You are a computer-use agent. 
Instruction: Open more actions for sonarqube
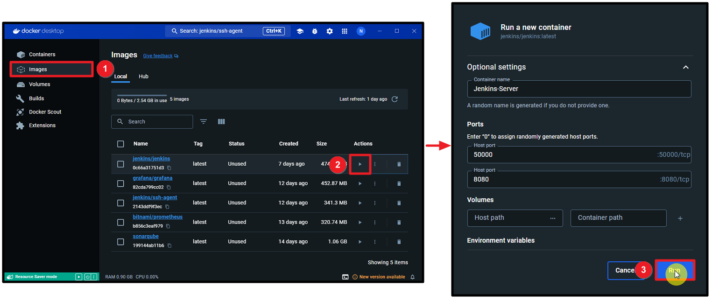click(375, 242)
